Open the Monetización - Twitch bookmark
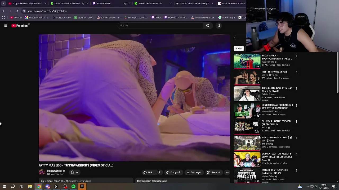Viewport: 339px width, 190px height. 176,18
